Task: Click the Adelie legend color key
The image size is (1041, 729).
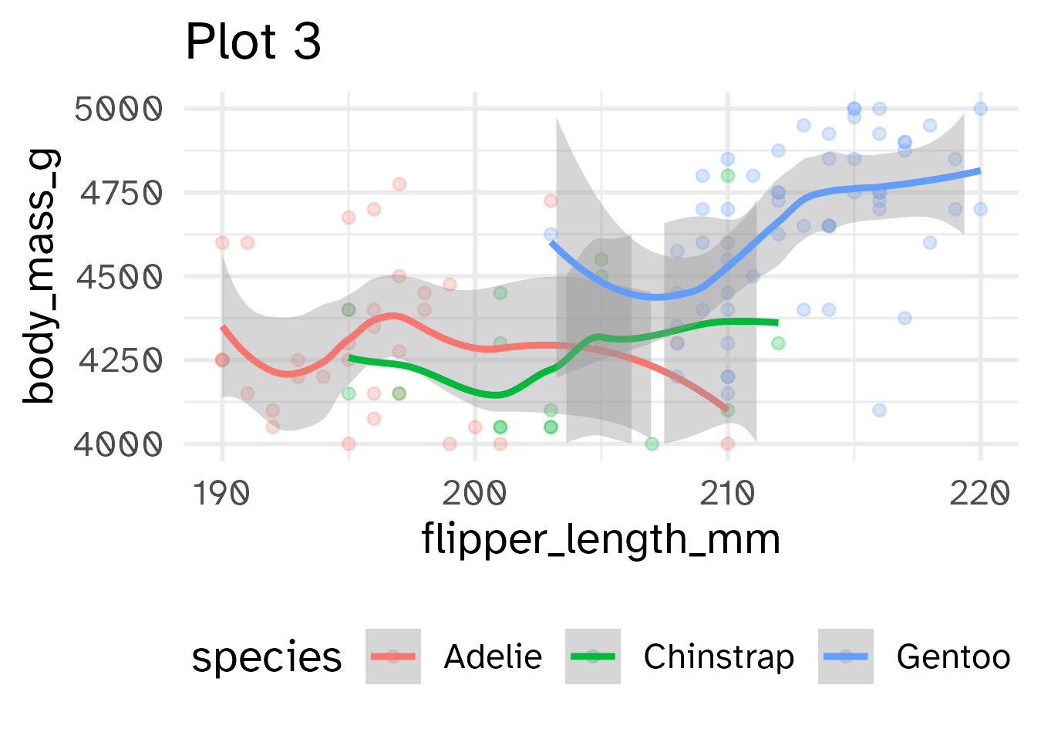Action: [393, 656]
